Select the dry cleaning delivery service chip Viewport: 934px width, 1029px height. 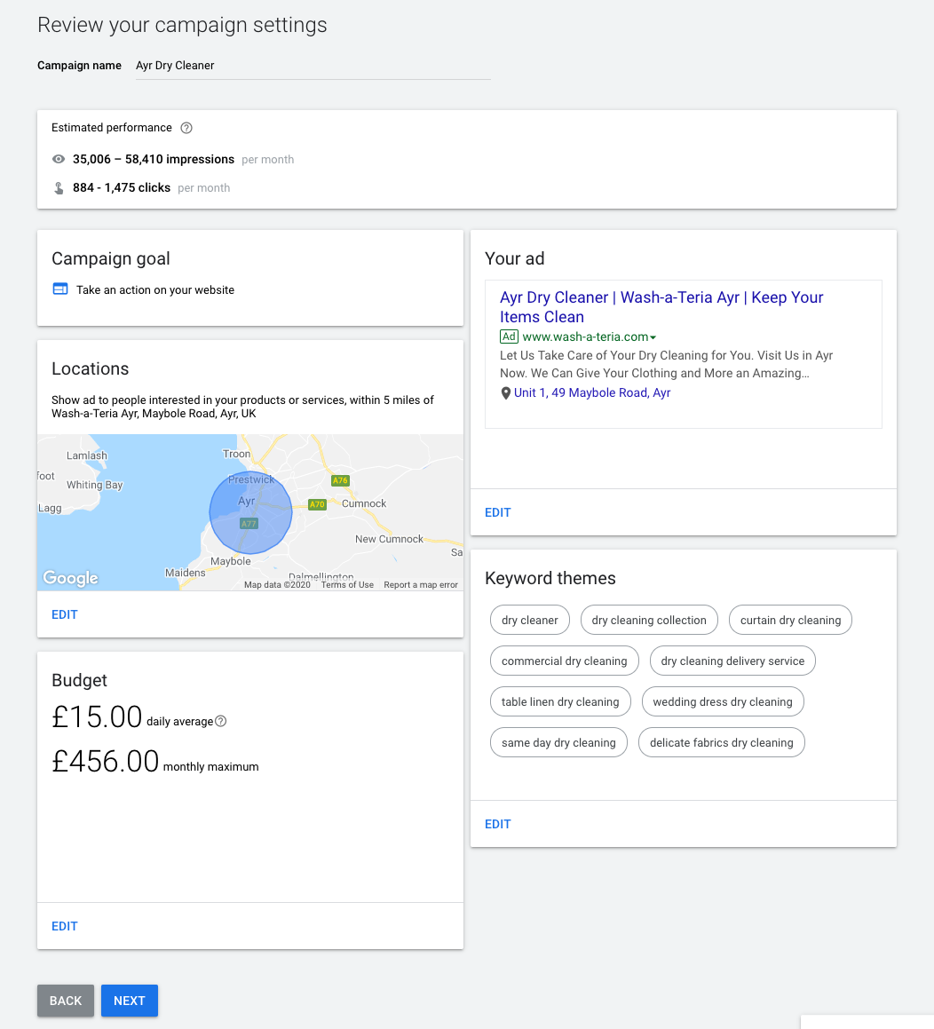[732, 661]
